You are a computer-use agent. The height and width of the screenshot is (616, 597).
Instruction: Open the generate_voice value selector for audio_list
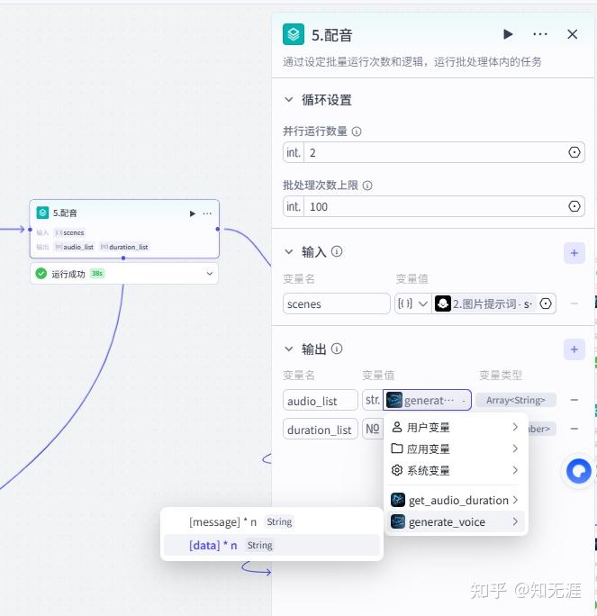coord(428,401)
